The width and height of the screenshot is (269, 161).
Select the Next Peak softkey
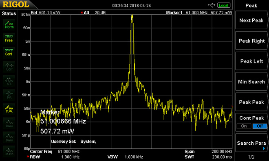pos(251,20)
